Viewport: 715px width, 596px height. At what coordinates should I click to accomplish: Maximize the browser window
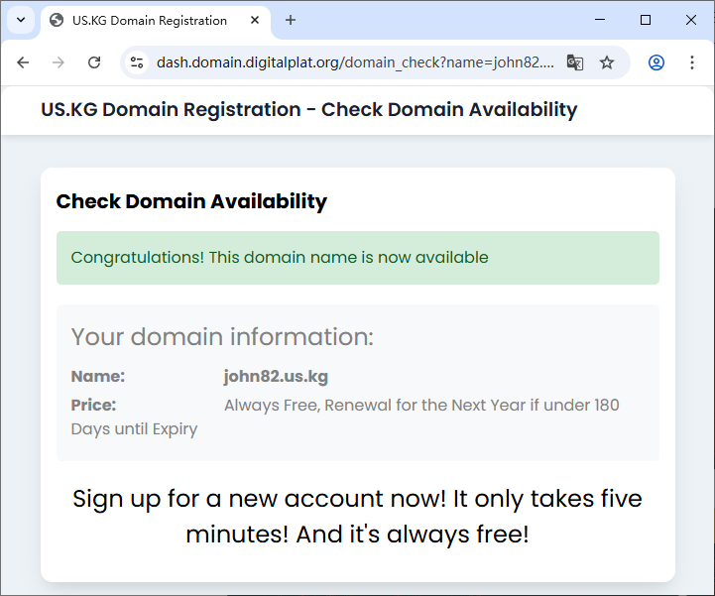click(x=646, y=20)
